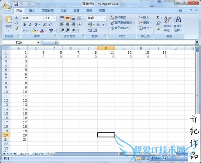Select column header D
The width and height of the screenshot is (201, 163).
[x=71, y=48]
